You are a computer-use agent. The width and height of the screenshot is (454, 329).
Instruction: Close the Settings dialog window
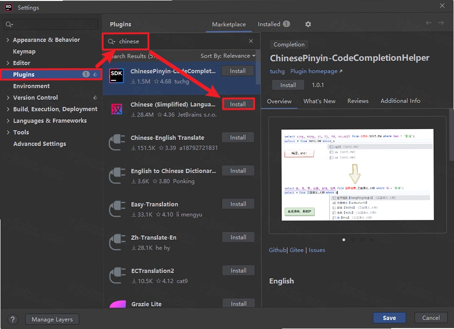(x=442, y=6)
